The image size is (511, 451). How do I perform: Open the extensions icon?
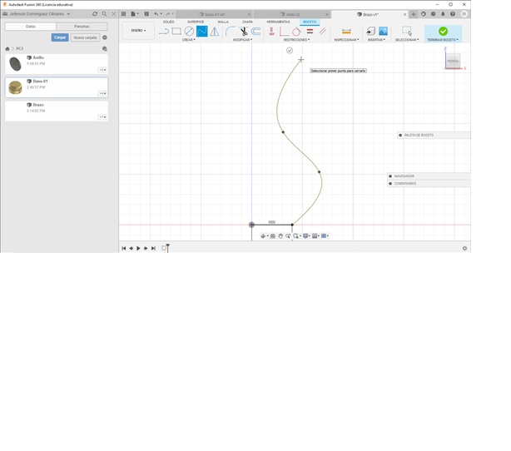[x=424, y=14]
